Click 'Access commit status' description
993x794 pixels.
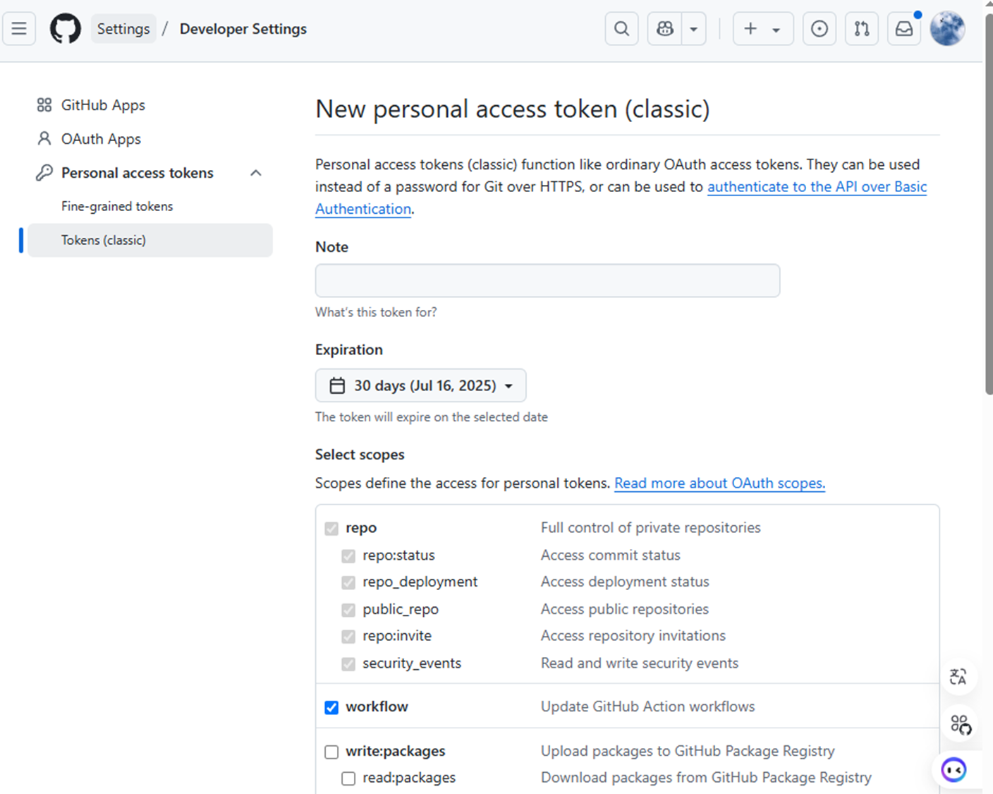pyautogui.click(x=610, y=555)
